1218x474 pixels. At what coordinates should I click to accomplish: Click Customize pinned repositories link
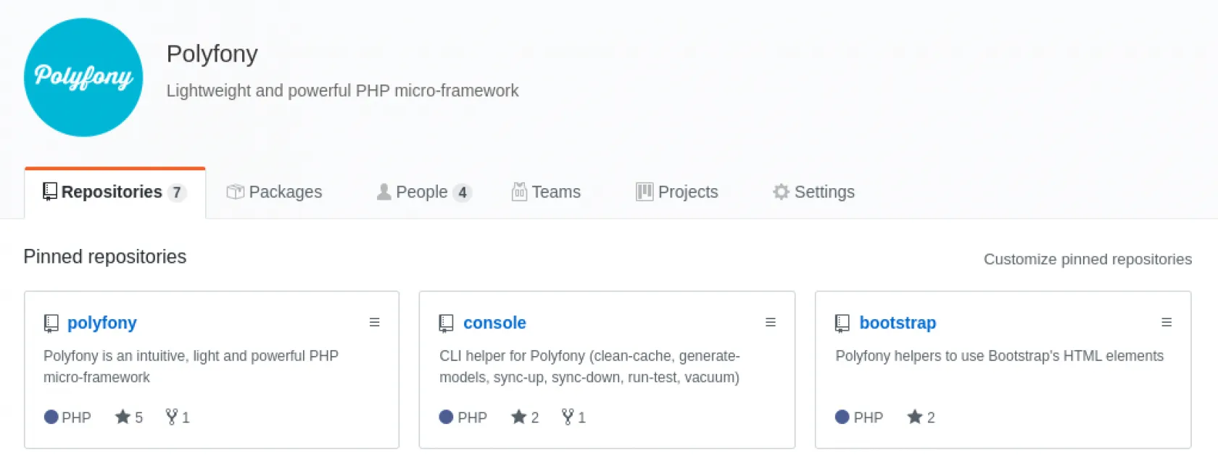(x=1087, y=259)
